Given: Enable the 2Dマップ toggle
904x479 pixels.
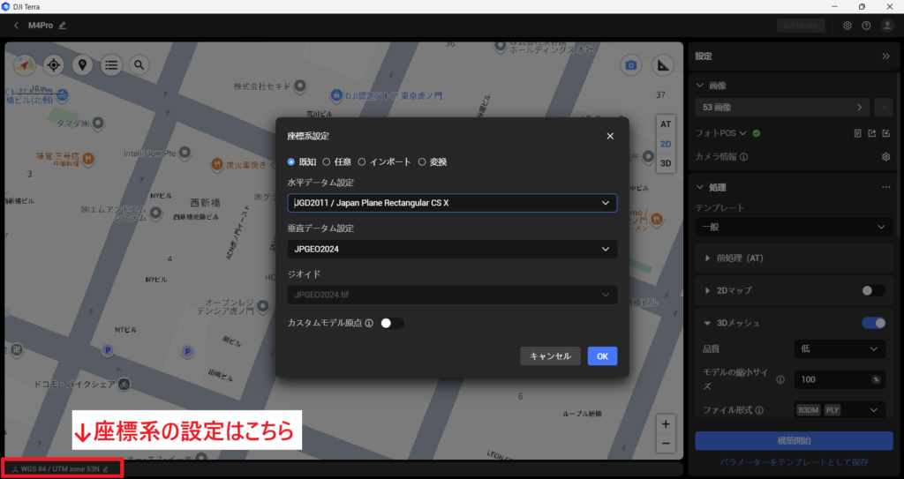Looking at the screenshot, I should 873,290.
